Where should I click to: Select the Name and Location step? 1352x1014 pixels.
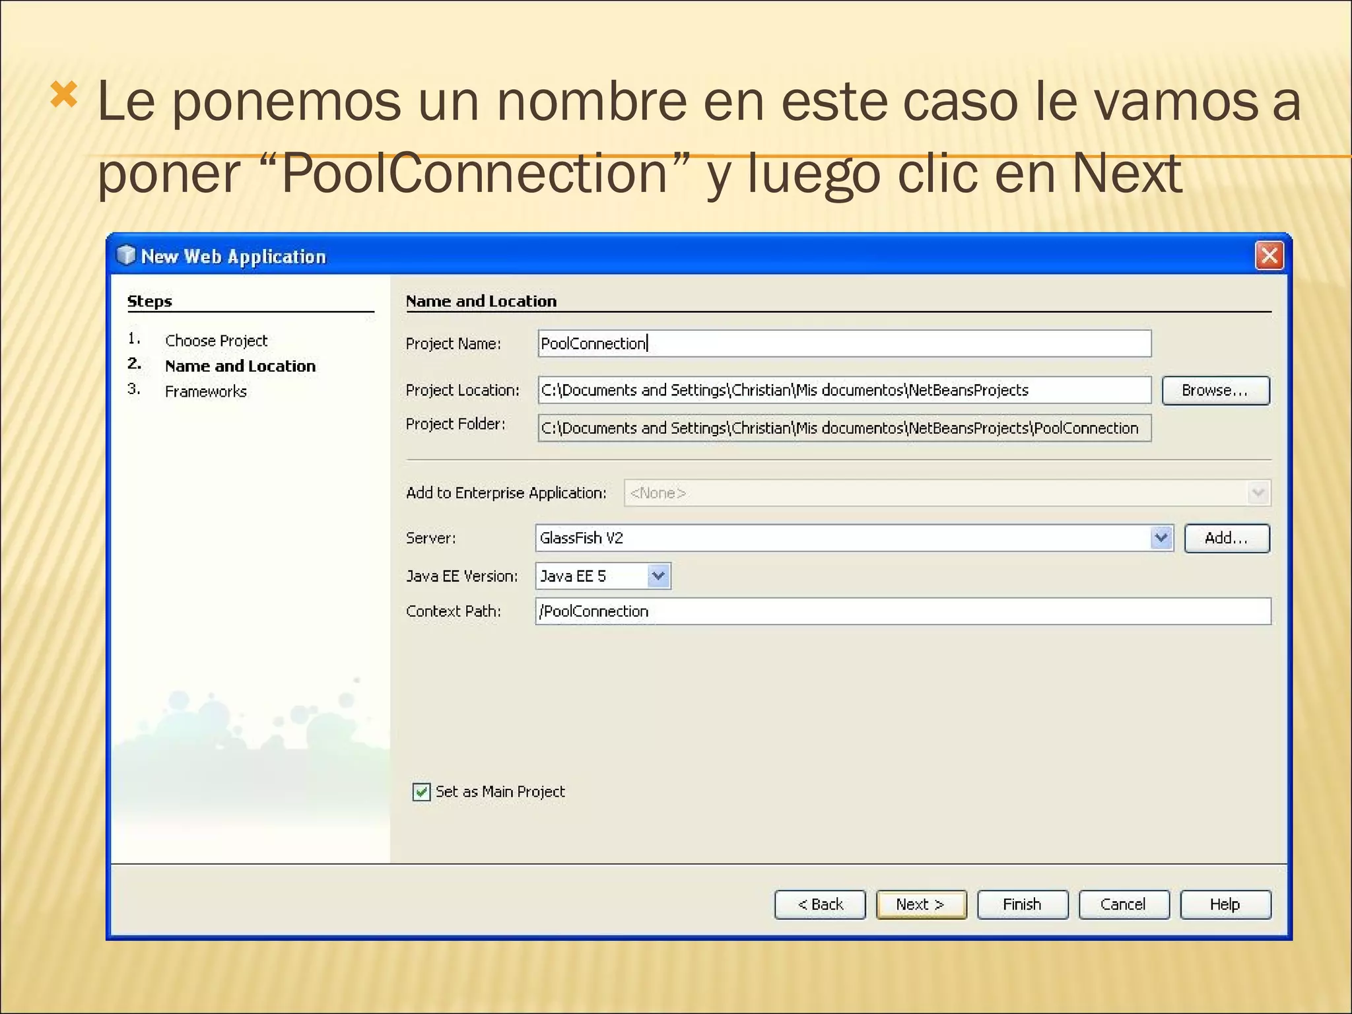(x=240, y=366)
